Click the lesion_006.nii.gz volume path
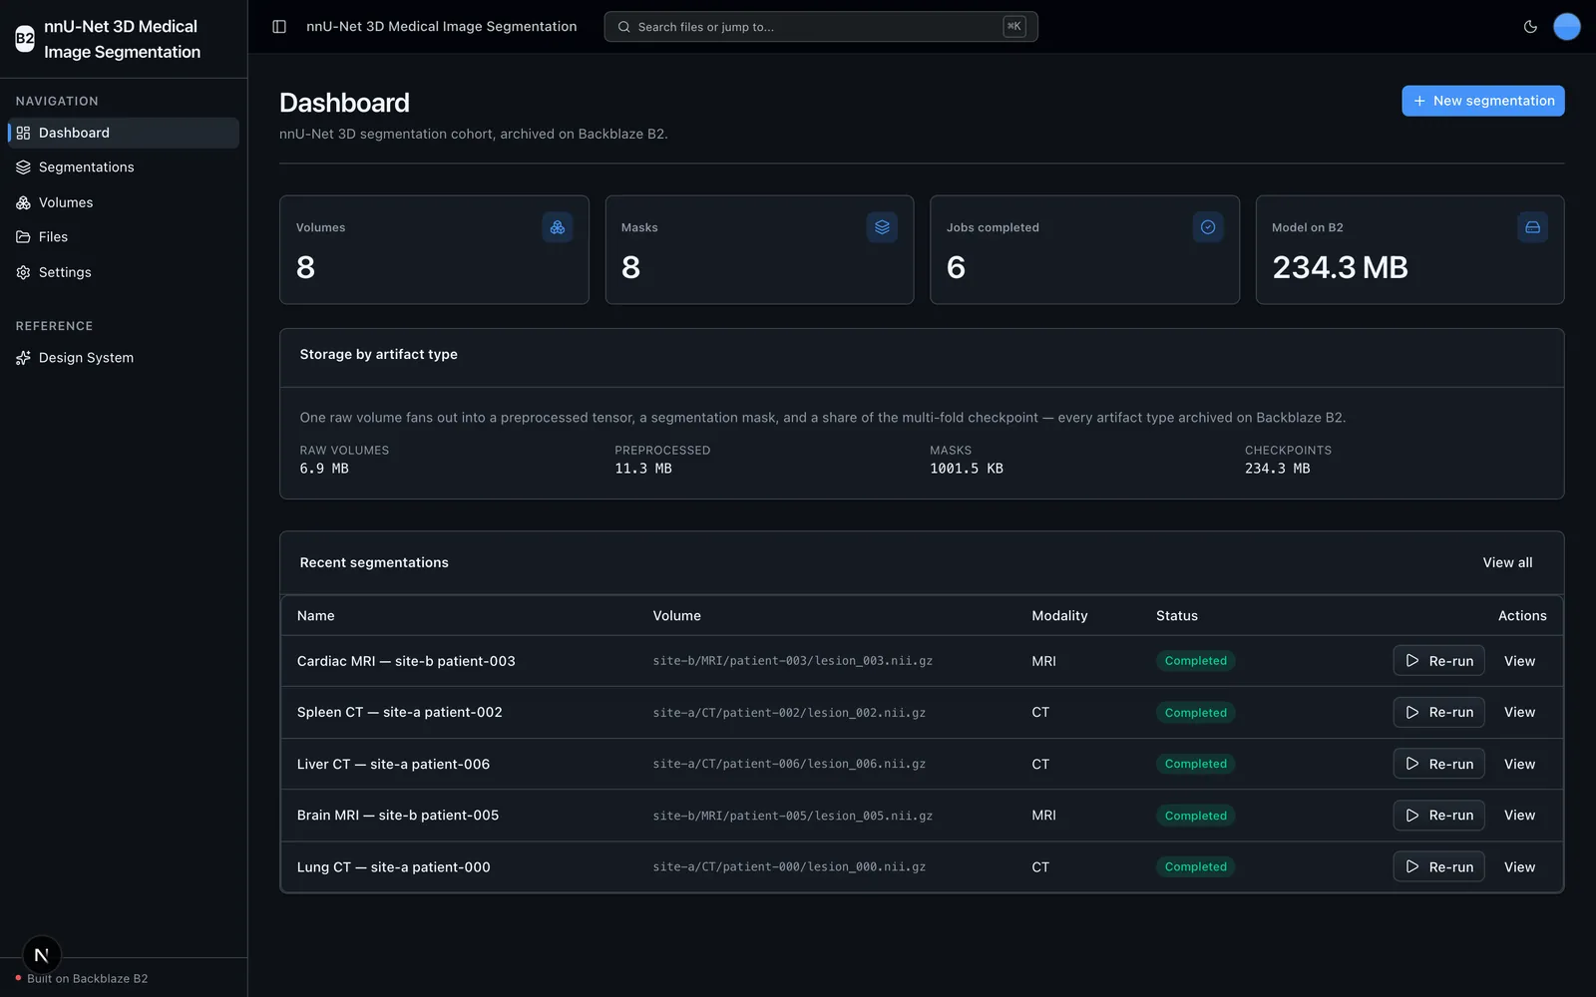Screen dimensions: 1596x997 (x=789, y=764)
